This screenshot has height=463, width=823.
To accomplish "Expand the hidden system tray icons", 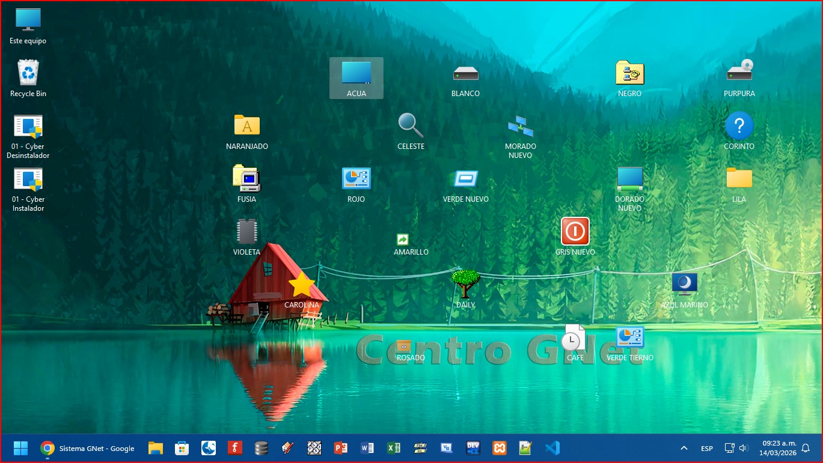I will 684,448.
